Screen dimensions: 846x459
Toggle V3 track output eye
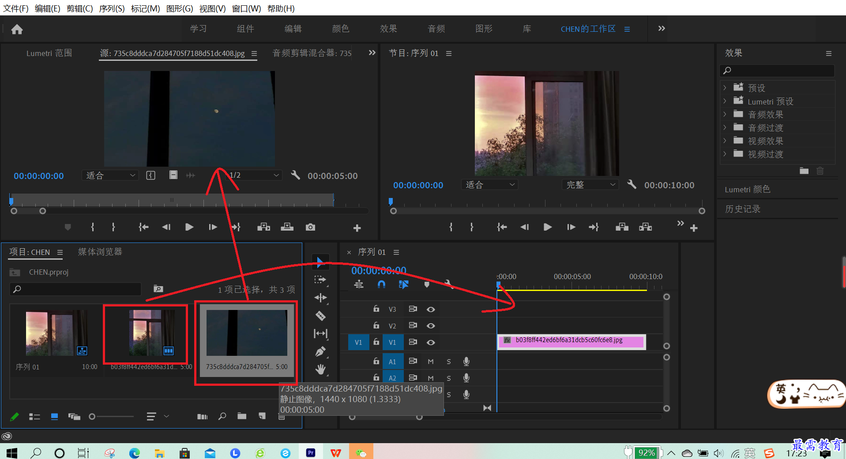431,309
